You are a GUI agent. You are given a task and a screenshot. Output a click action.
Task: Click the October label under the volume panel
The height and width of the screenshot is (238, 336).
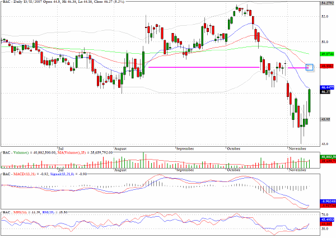pyautogui.click(x=234, y=170)
